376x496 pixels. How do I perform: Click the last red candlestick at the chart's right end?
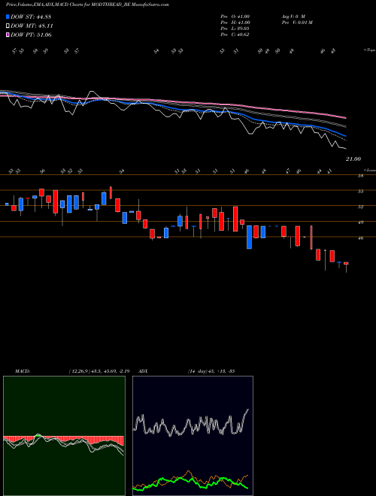346,264
